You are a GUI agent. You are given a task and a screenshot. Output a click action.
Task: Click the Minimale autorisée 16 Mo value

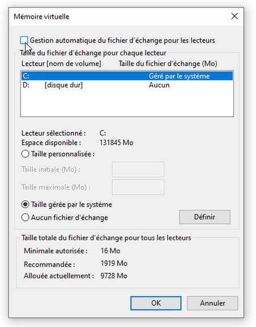coord(110,251)
